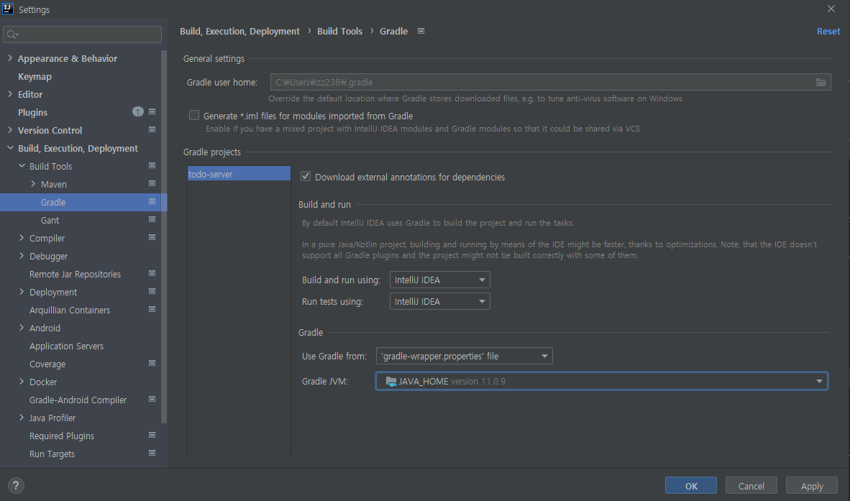850x501 pixels.
Task: Click the project settings icon in Arquillian Containers row
Action: tap(152, 309)
